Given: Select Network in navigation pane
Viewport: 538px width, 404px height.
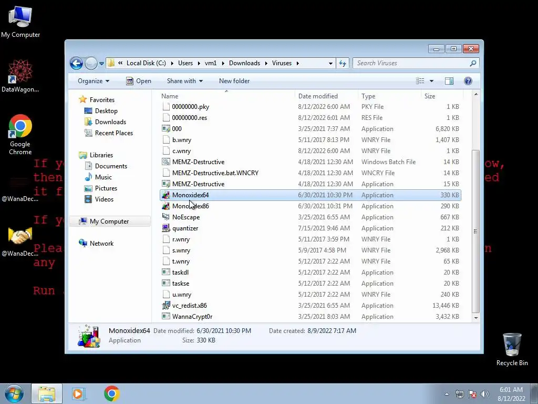Looking at the screenshot, I should (101, 244).
